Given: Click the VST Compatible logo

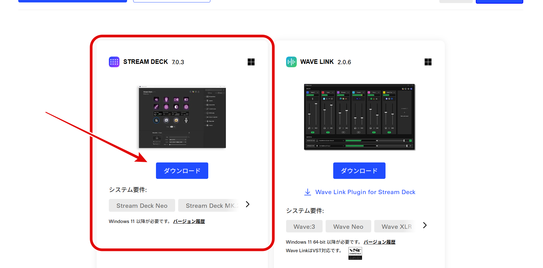Looking at the screenshot, I should (x=355, y=253).
